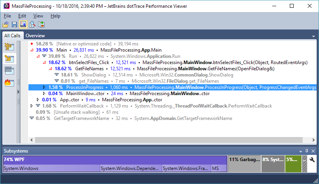This screenshot has width=319, height=184.
Task: Select the get_FileNames 7 ms row
Action: pos(173,81)
